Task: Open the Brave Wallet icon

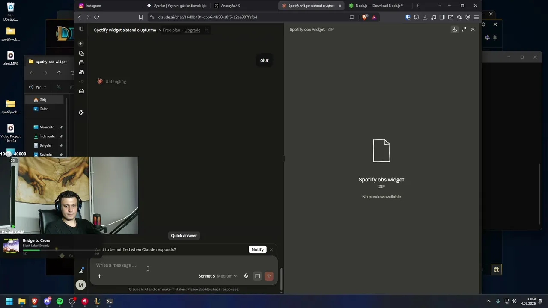Action: pos(451,17)
